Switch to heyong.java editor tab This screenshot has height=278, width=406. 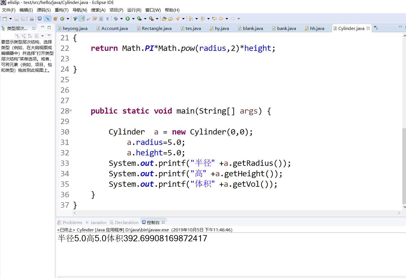click(73, 28)
